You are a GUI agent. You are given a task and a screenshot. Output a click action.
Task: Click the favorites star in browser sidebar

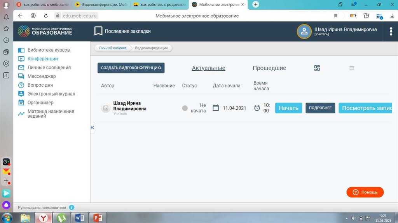coord(6,29)
